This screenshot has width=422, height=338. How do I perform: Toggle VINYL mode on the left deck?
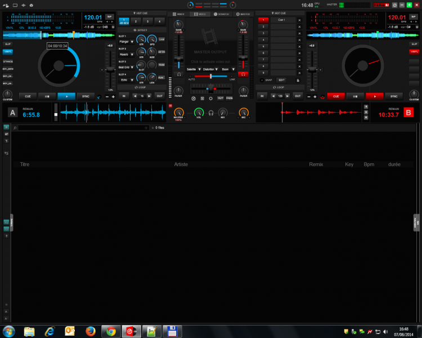coord(8,52)
